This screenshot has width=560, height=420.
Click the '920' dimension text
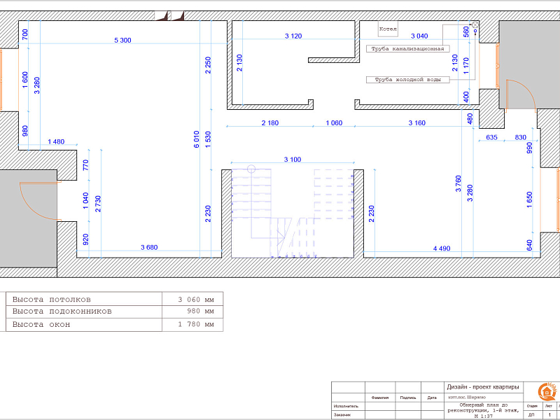[85, 239]
